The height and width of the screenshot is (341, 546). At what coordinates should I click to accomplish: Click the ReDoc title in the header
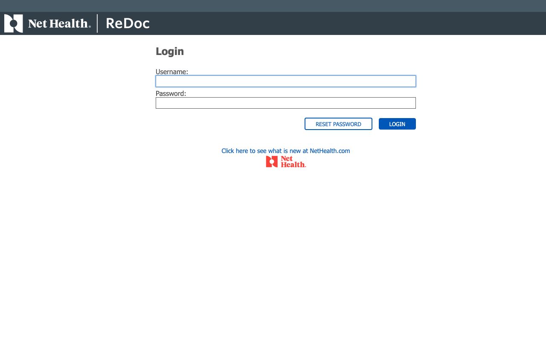(x=128, y=23)
